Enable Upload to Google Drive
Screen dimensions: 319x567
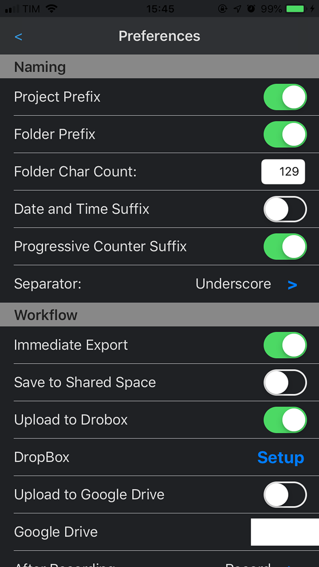click(285, 495)
